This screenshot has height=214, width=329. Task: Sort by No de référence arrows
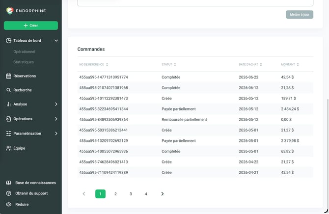click(107, 64)
